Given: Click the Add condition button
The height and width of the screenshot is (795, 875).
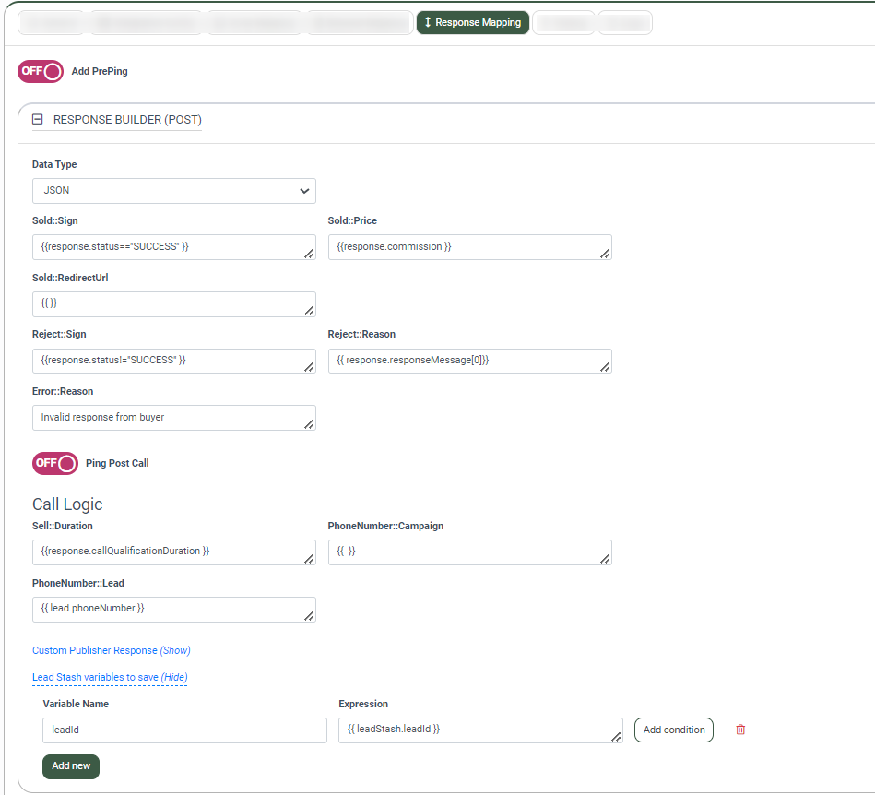Looking at the screenshot, I should click(x=674, y=730).
